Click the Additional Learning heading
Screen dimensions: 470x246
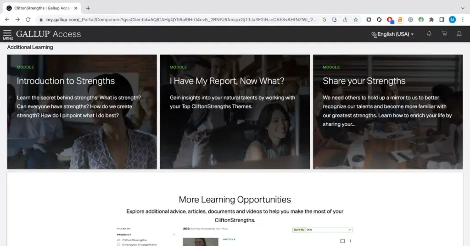(30, 47)
